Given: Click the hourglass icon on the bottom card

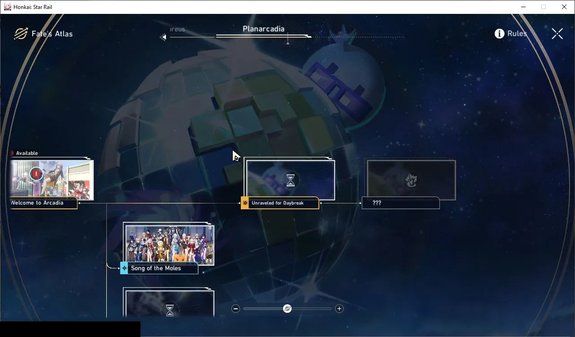Looking at the screenshot, I should (170, 310).
